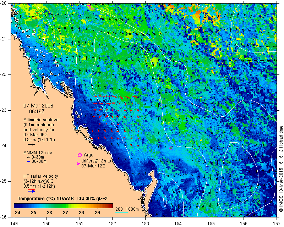
Task: Click the longitude axis label 151
Action: (x=80, y=224)
